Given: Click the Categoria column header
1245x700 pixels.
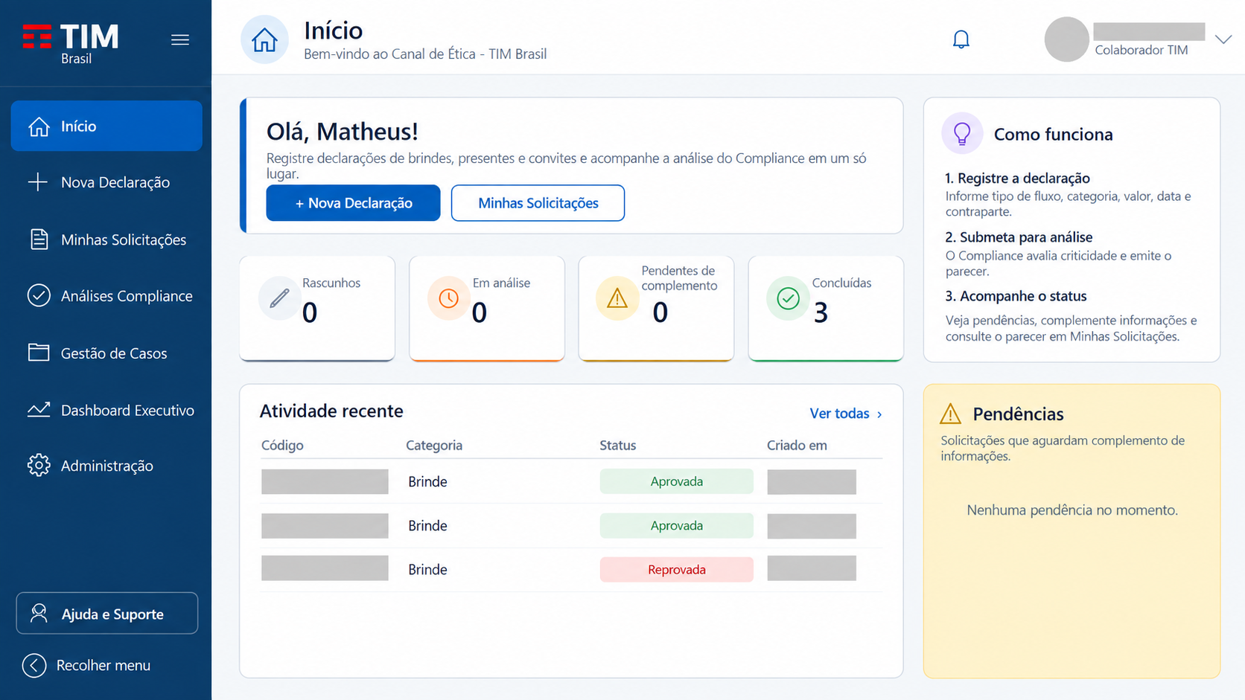Looking at the screenshot, I should pos(434,445).
